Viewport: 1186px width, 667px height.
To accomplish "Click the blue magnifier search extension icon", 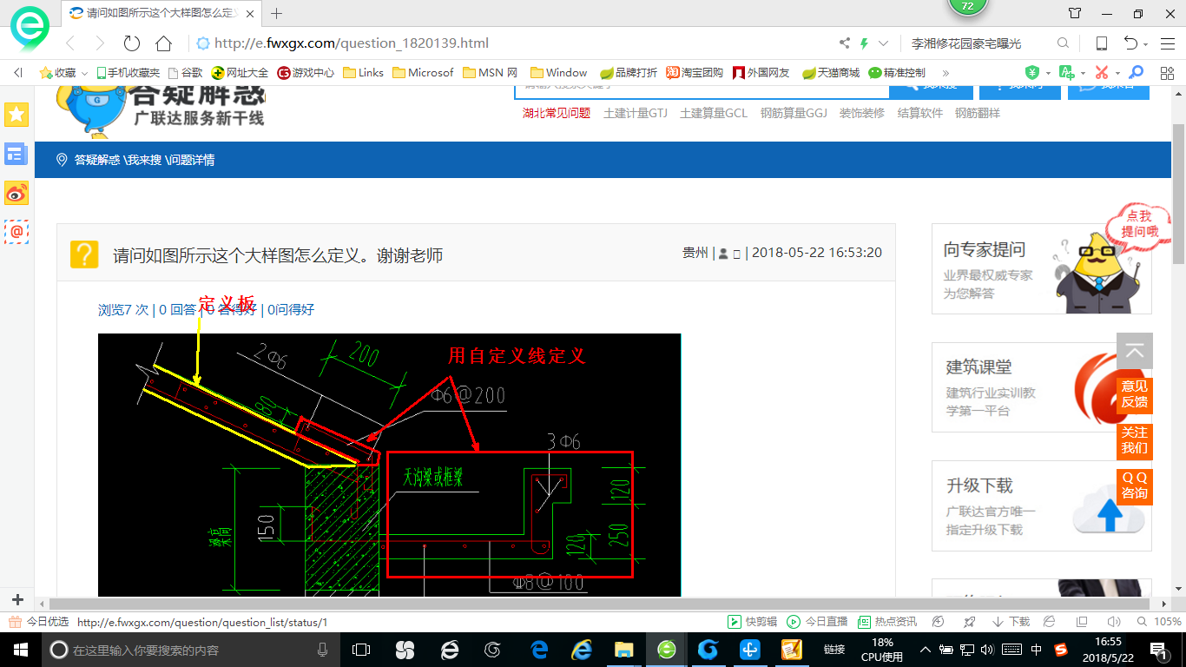I will pyautogui.click(x=1136, y=73).
